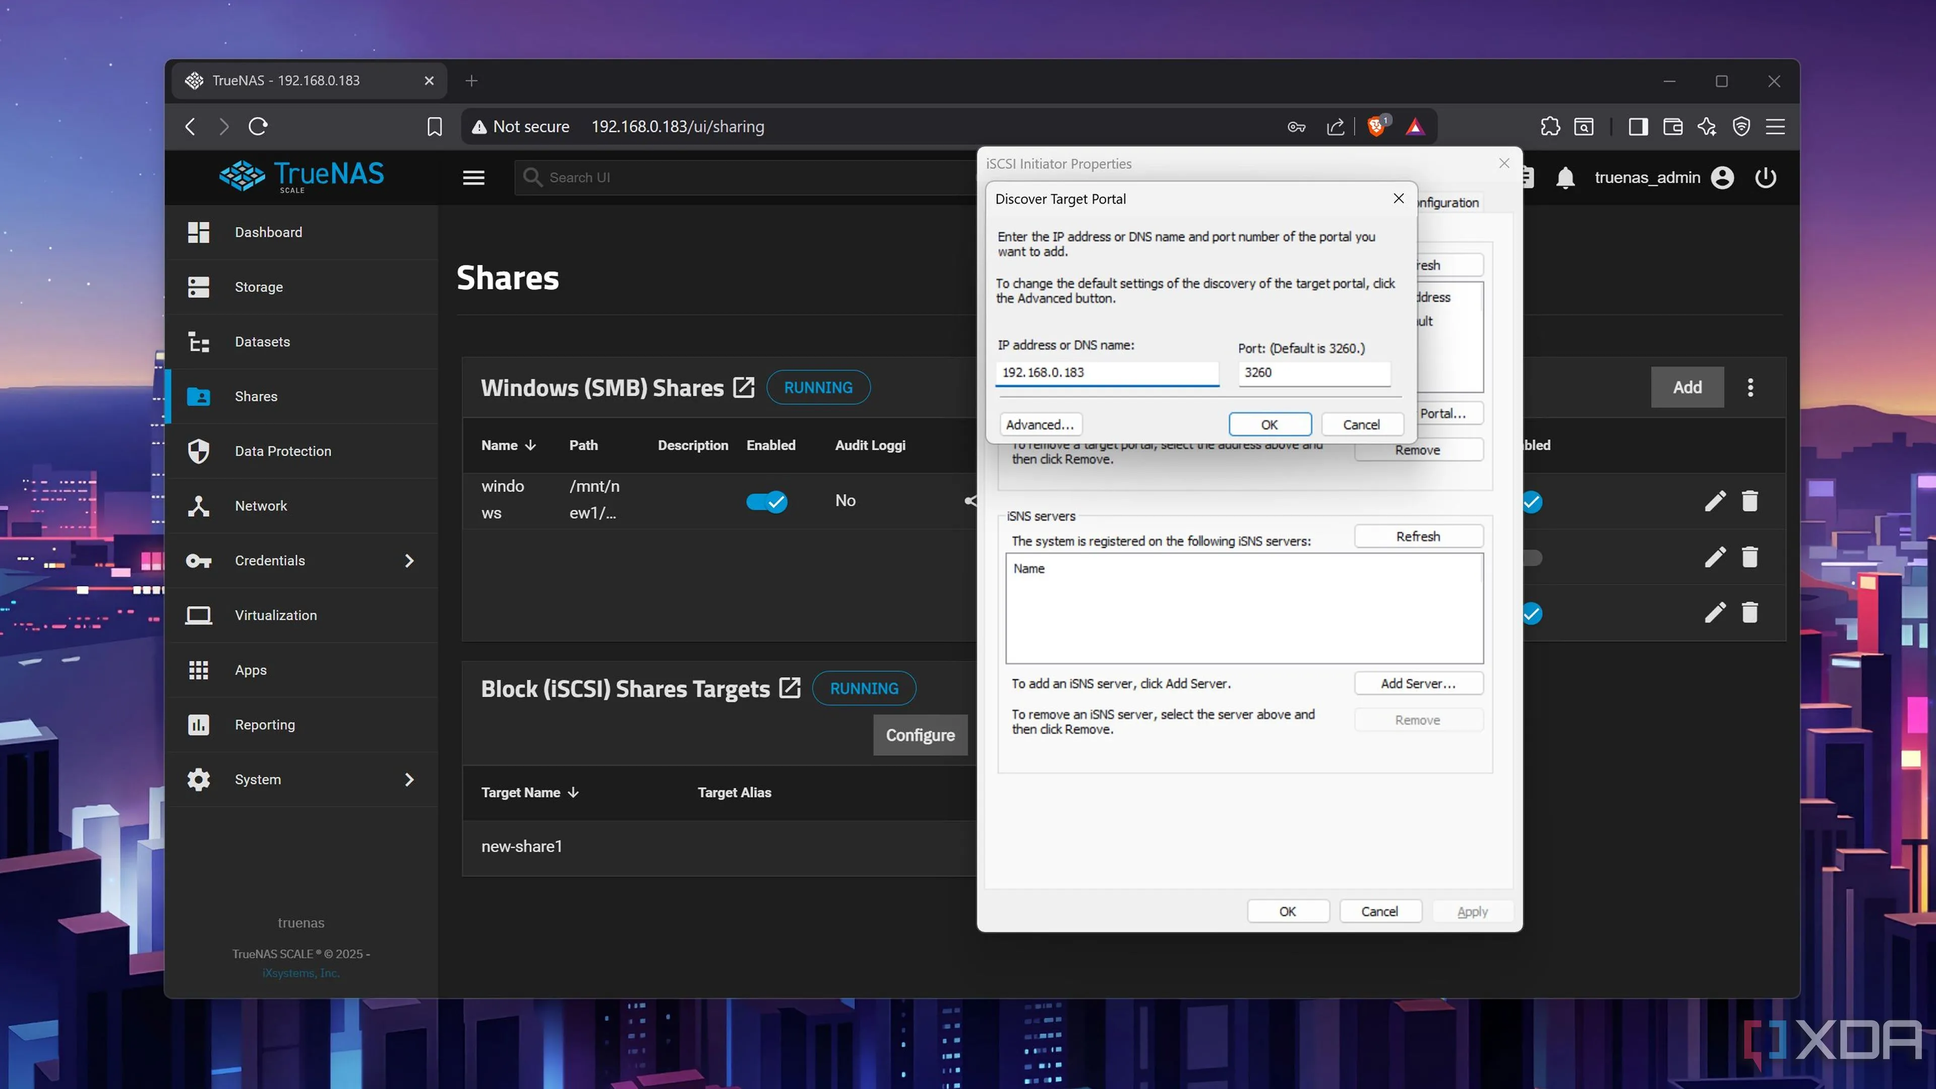Click the IP address or DNS name field

pyautogui.click(x=1107, y=373)
